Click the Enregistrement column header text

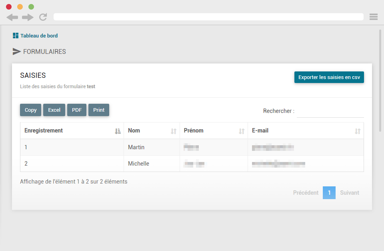44,130
